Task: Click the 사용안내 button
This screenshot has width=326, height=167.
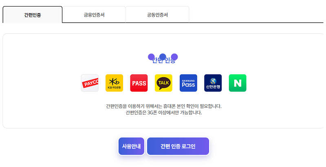Action: click(131, 146)
